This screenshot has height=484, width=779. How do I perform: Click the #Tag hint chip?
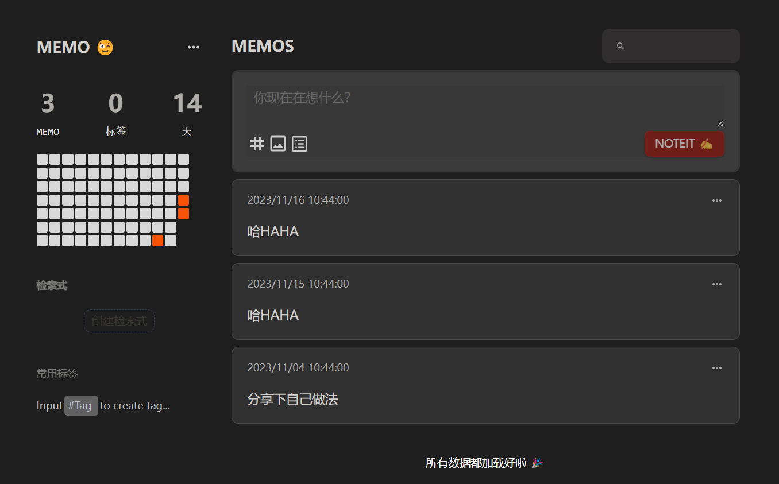click(81, 405)
